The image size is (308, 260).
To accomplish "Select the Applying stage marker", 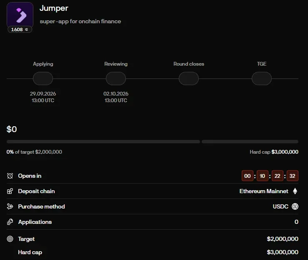I will [43, 78].
